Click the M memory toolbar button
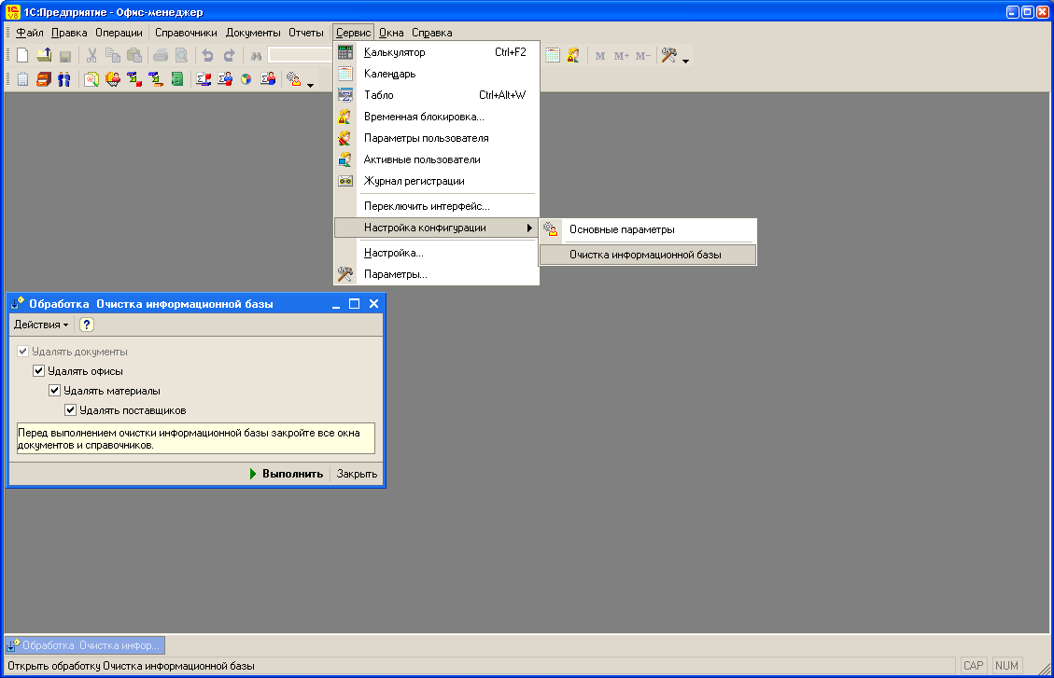The image size is (1054, 678). [600, 56]
